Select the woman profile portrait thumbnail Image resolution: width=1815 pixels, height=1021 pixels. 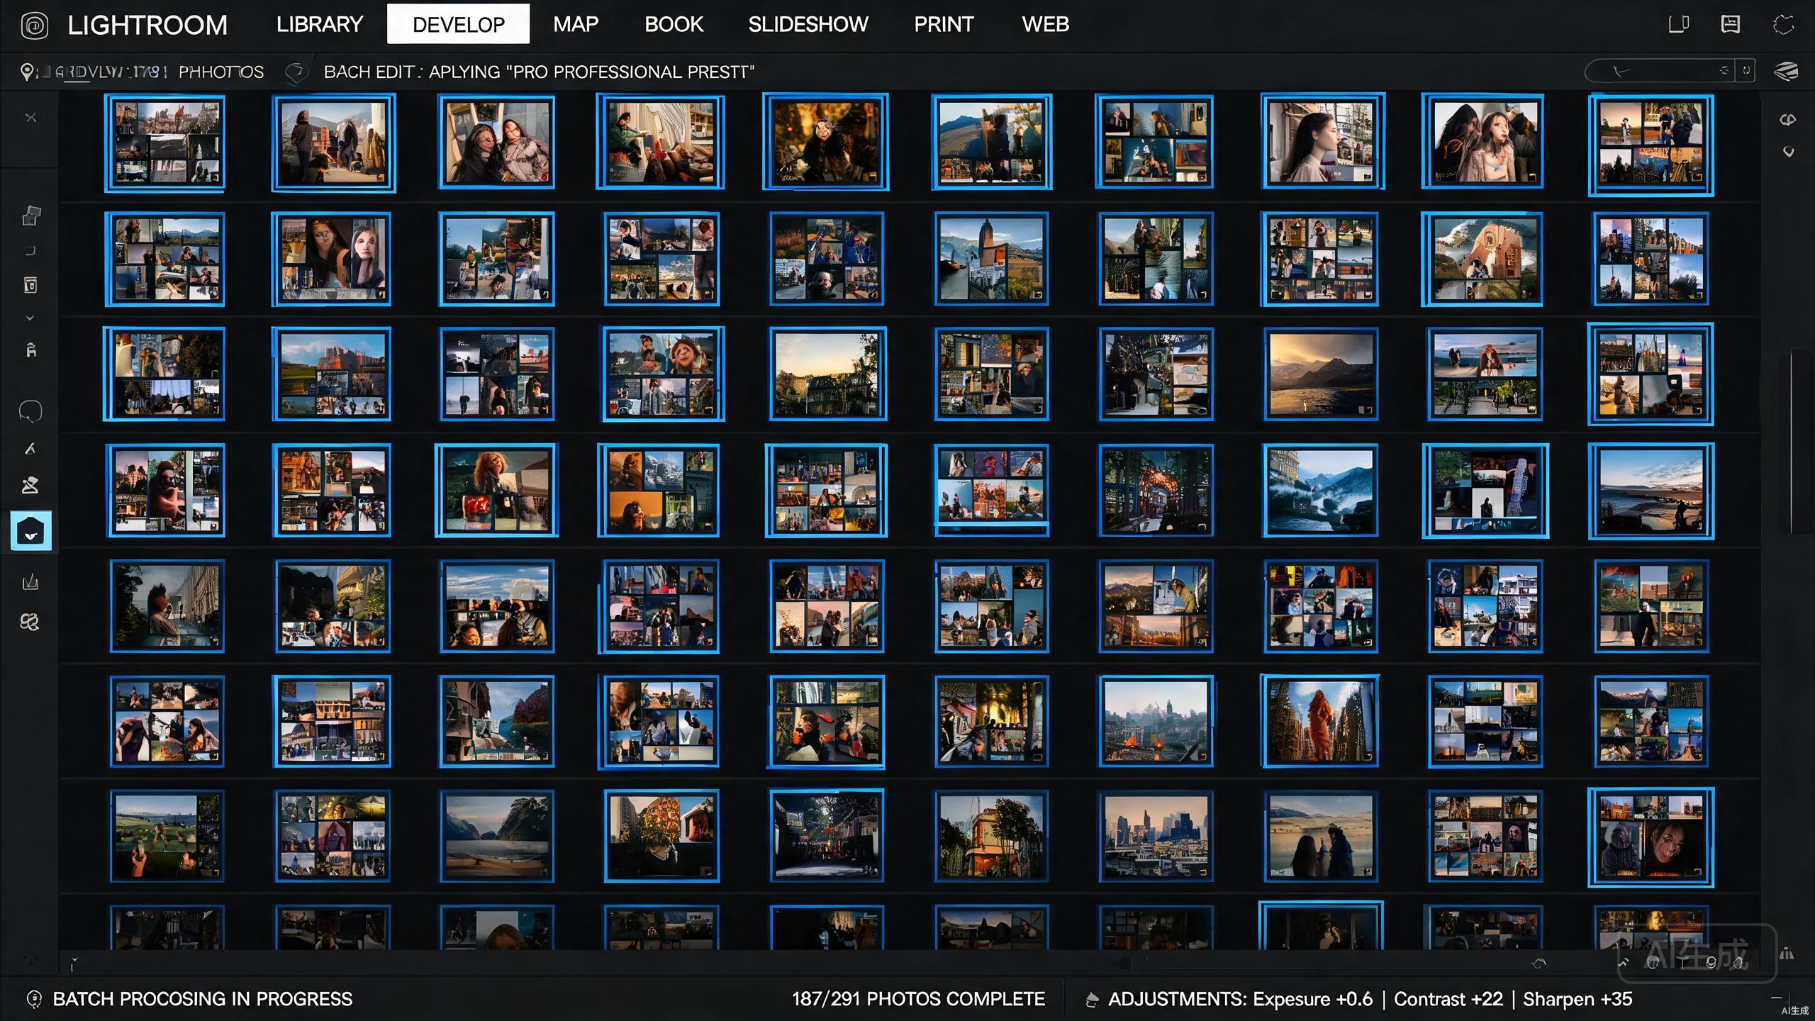(1322, 142)
